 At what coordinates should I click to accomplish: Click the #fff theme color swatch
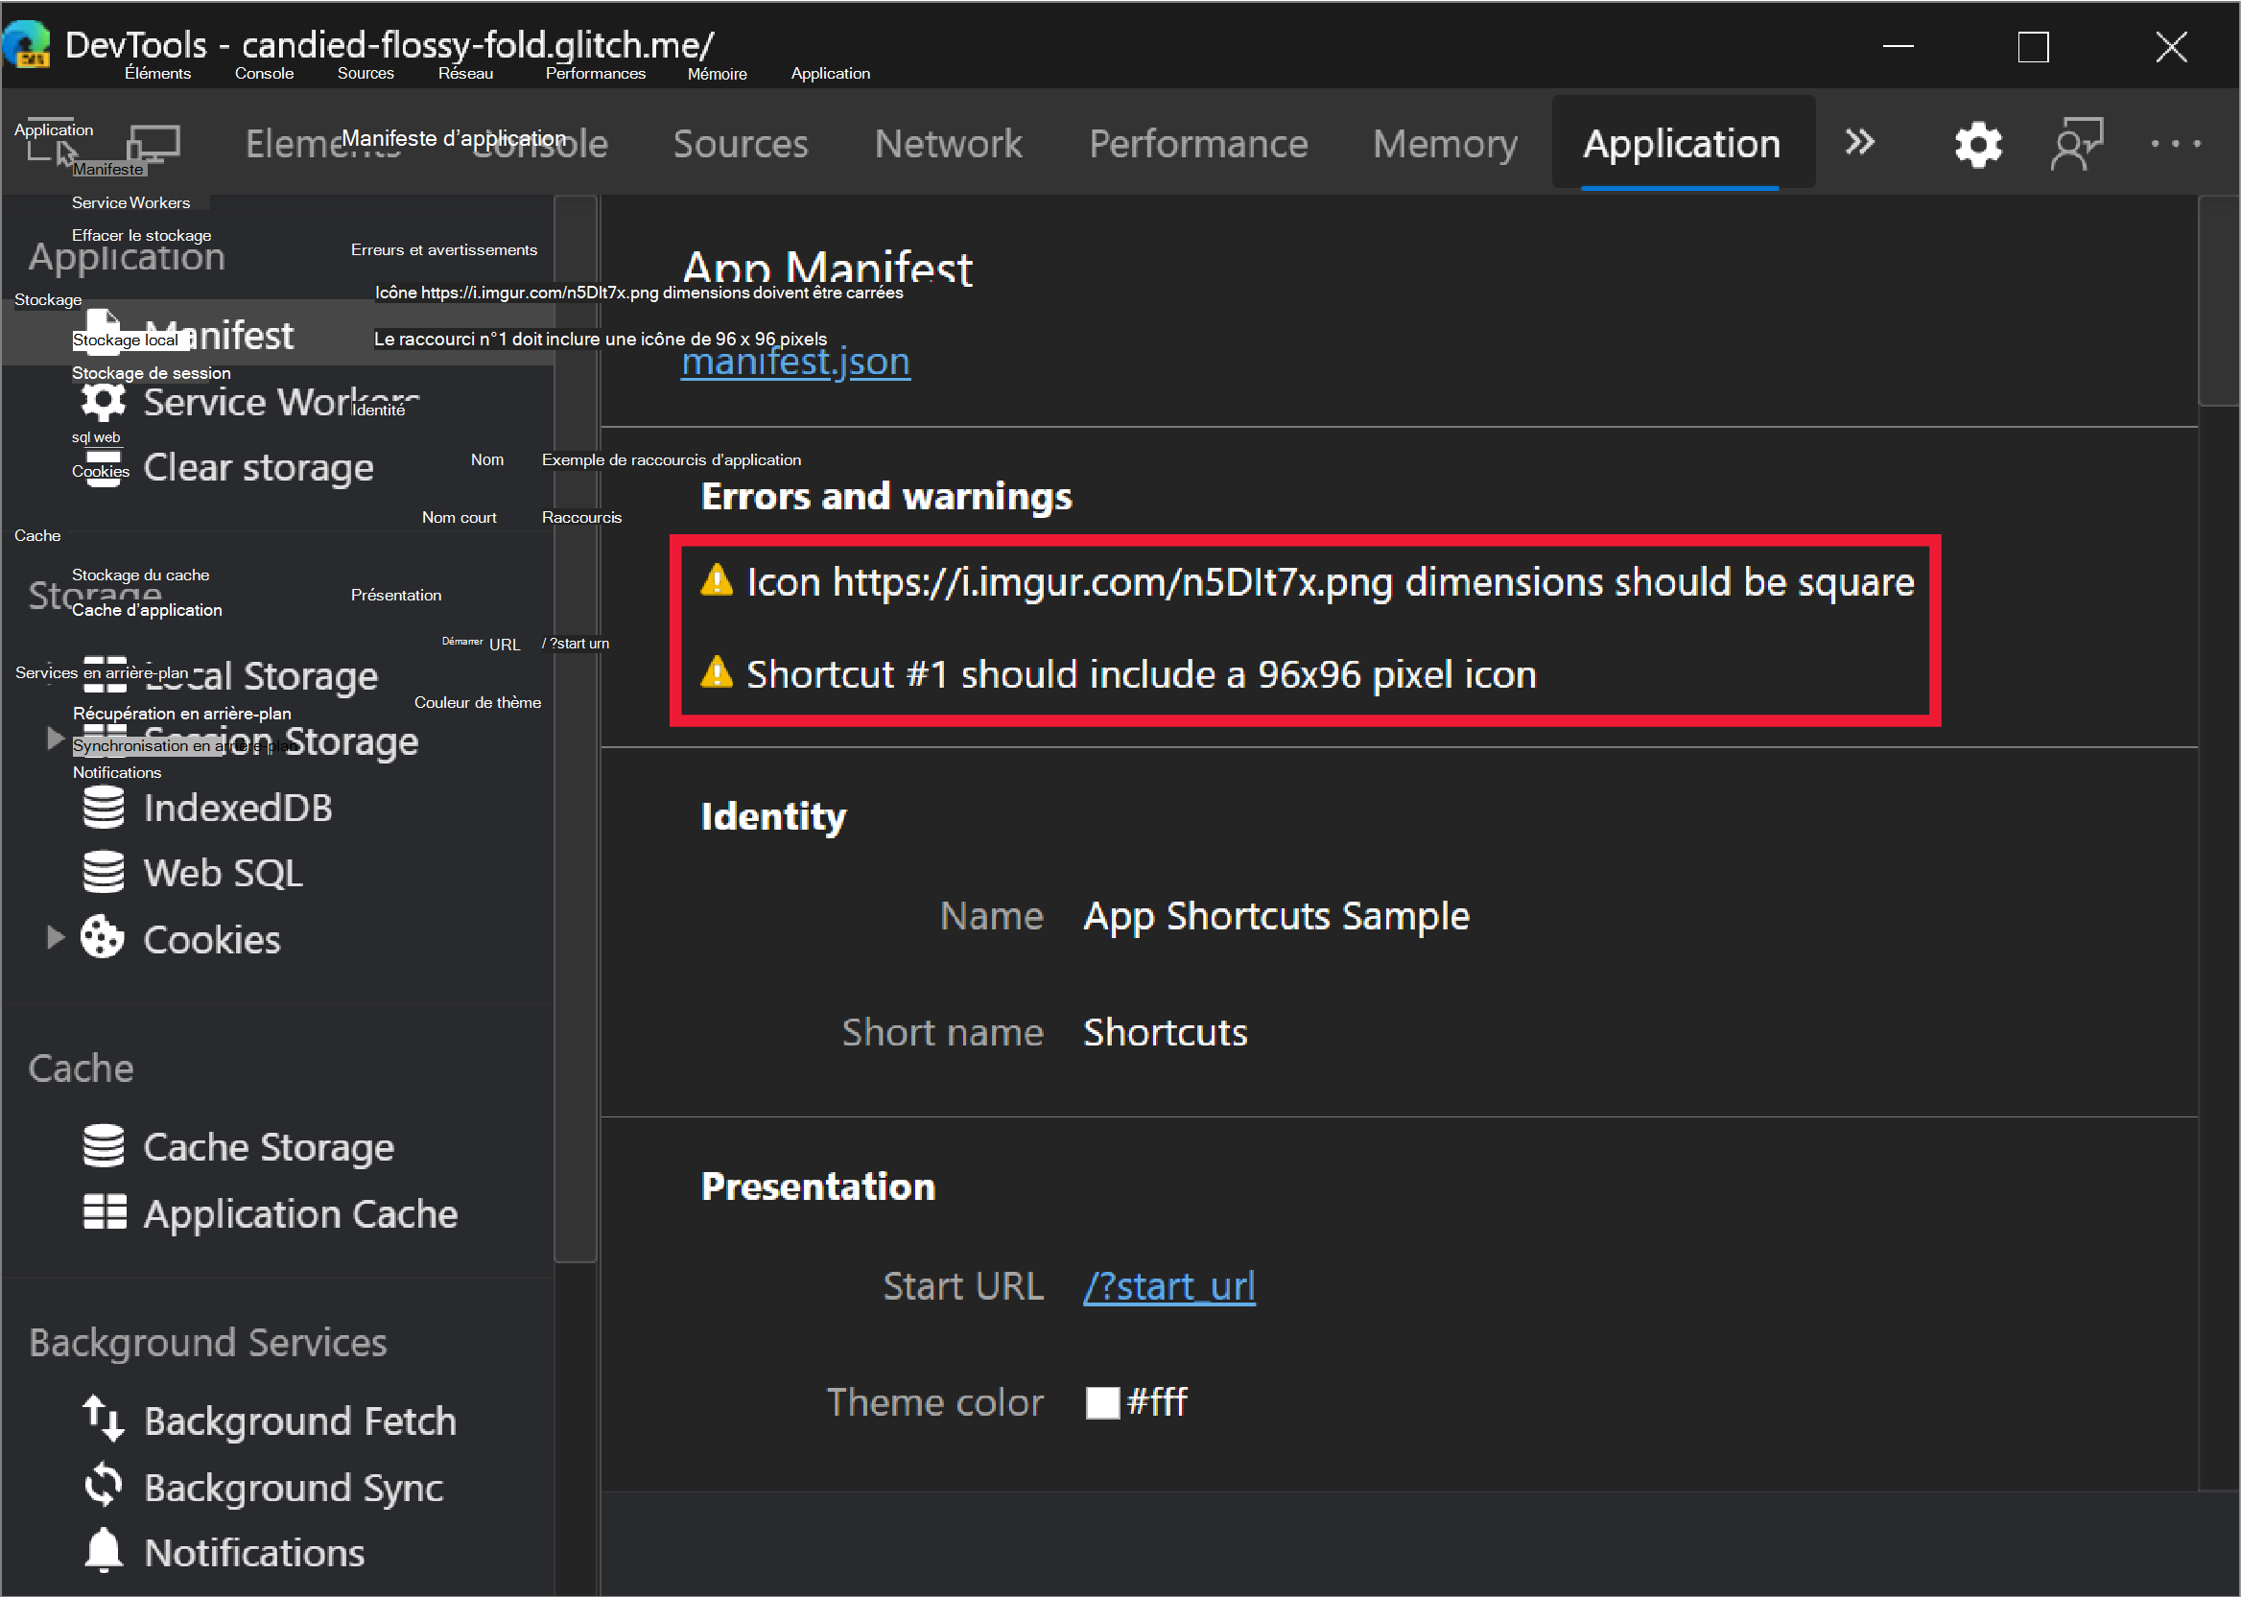(1101, 1402)
